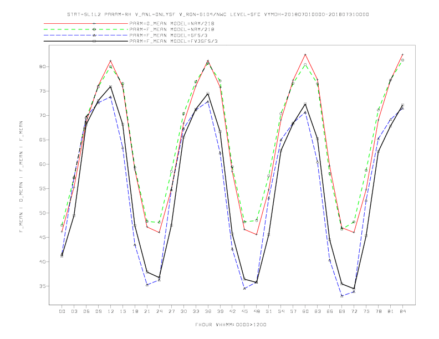Screen dimensions: 439x339
Task: Click y-axis tick label 80
Action: (x=42, y=66)
